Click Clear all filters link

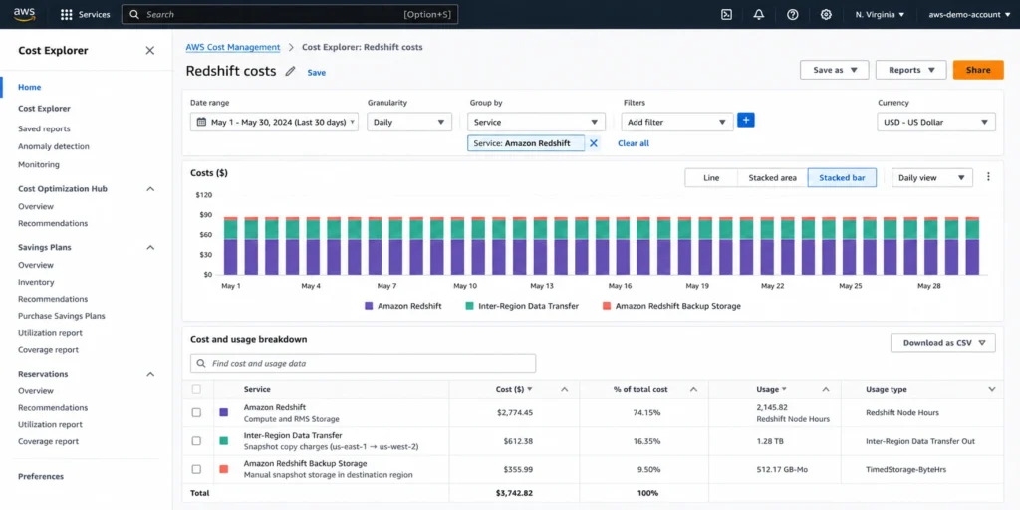click(633, 143)
